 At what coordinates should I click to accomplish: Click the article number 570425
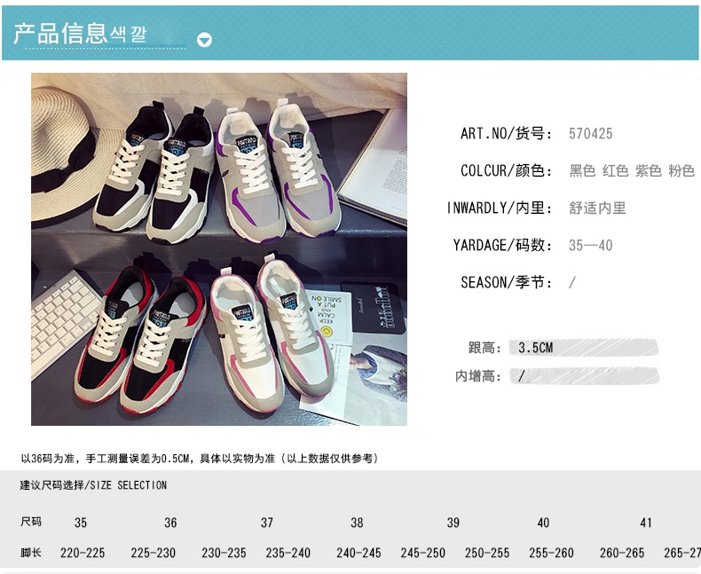click(591, 134)
